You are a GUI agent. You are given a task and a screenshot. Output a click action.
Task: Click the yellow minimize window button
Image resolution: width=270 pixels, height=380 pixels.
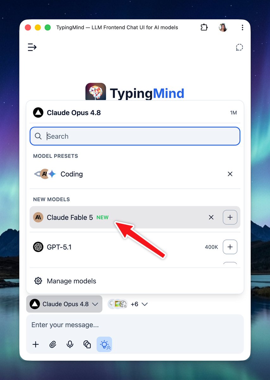tap(38, 28)
